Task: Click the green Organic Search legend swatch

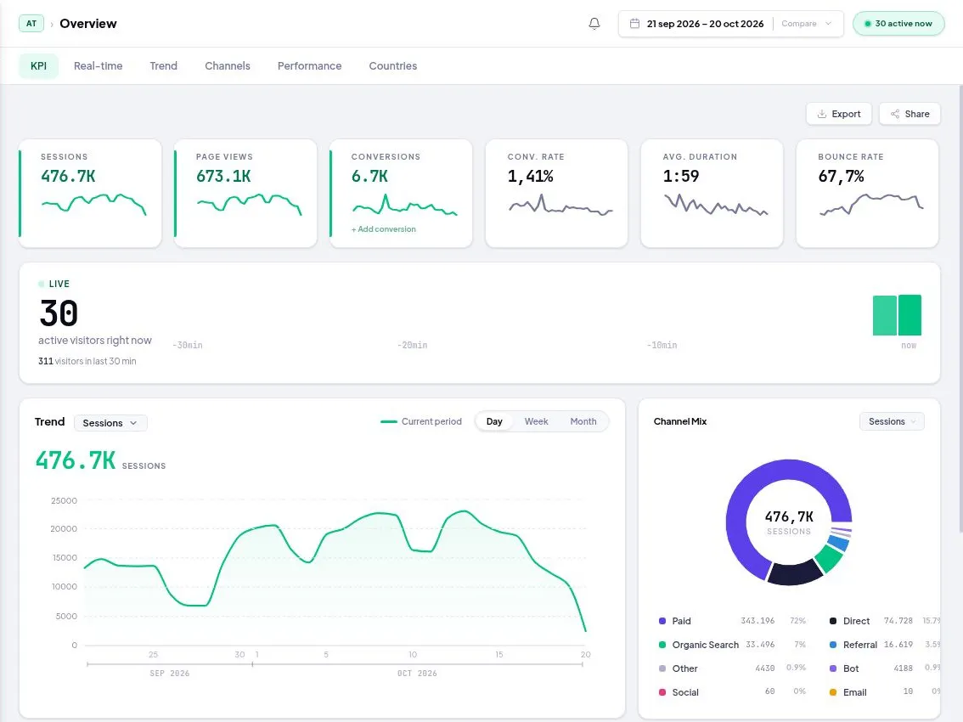Action: 662,645
